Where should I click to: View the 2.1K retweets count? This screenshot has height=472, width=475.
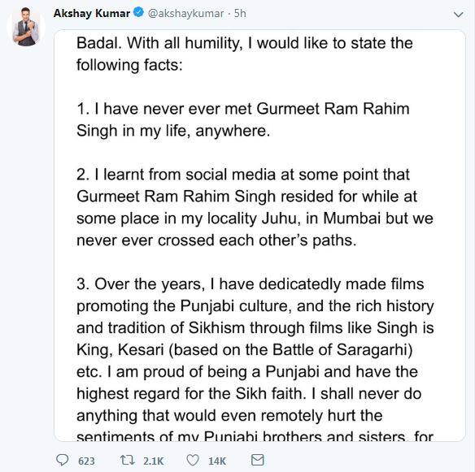coord(153,461)
